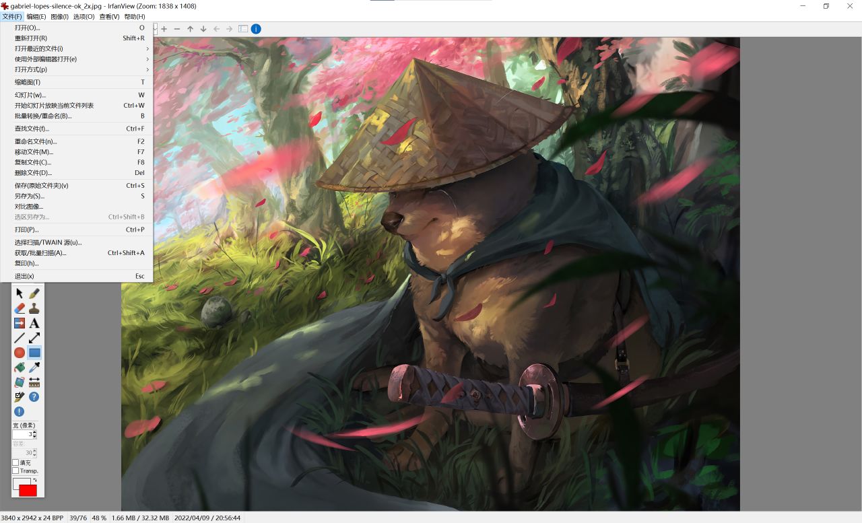Open the 图像(I) menu
The height and width of the screenshot is (523, 862).
(60, 17)
